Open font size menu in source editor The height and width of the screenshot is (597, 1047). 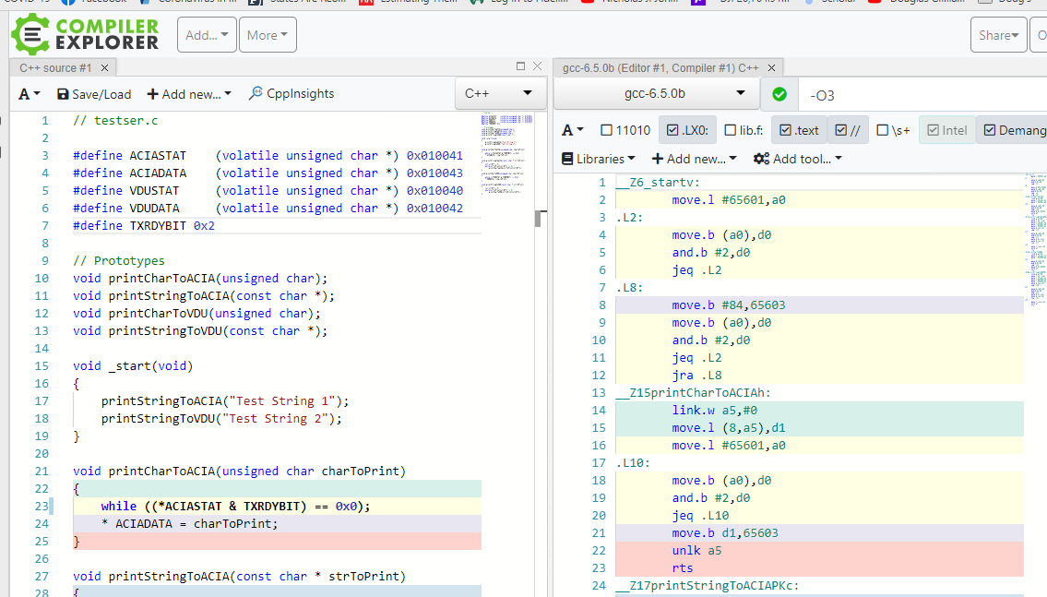[x=30, y=94]
